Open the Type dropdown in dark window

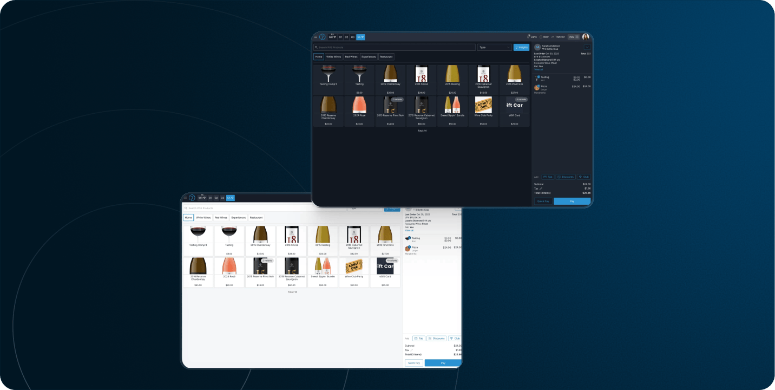pyautogui.click(x=495, y=47)
